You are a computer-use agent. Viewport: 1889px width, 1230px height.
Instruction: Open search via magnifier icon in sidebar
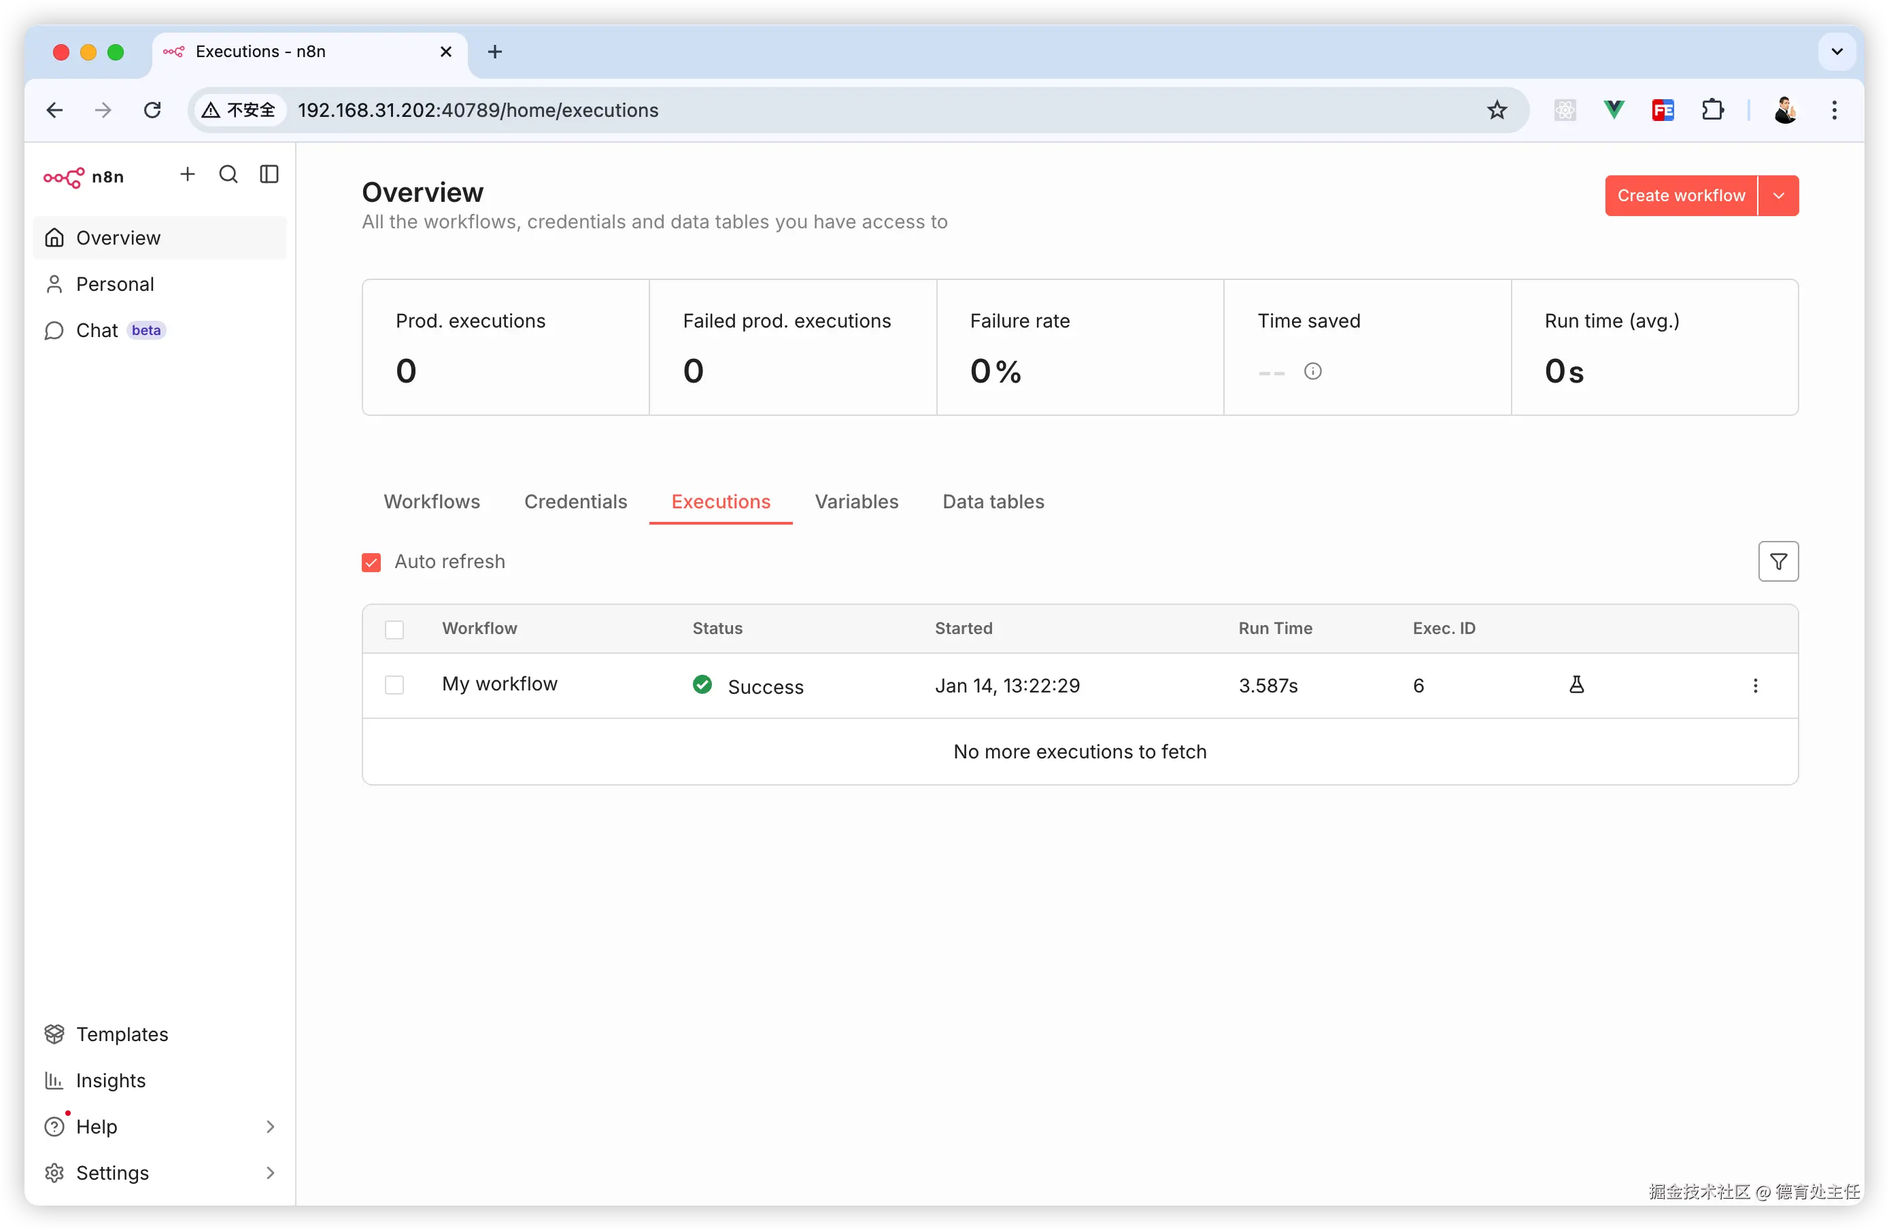pos(228,175)
